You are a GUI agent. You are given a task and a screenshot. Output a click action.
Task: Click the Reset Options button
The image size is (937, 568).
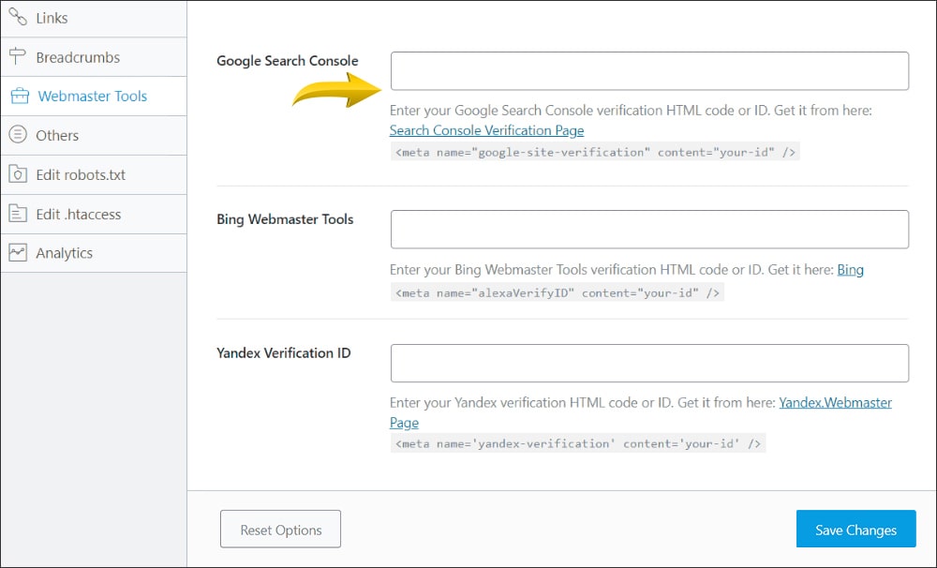[280, 529]
